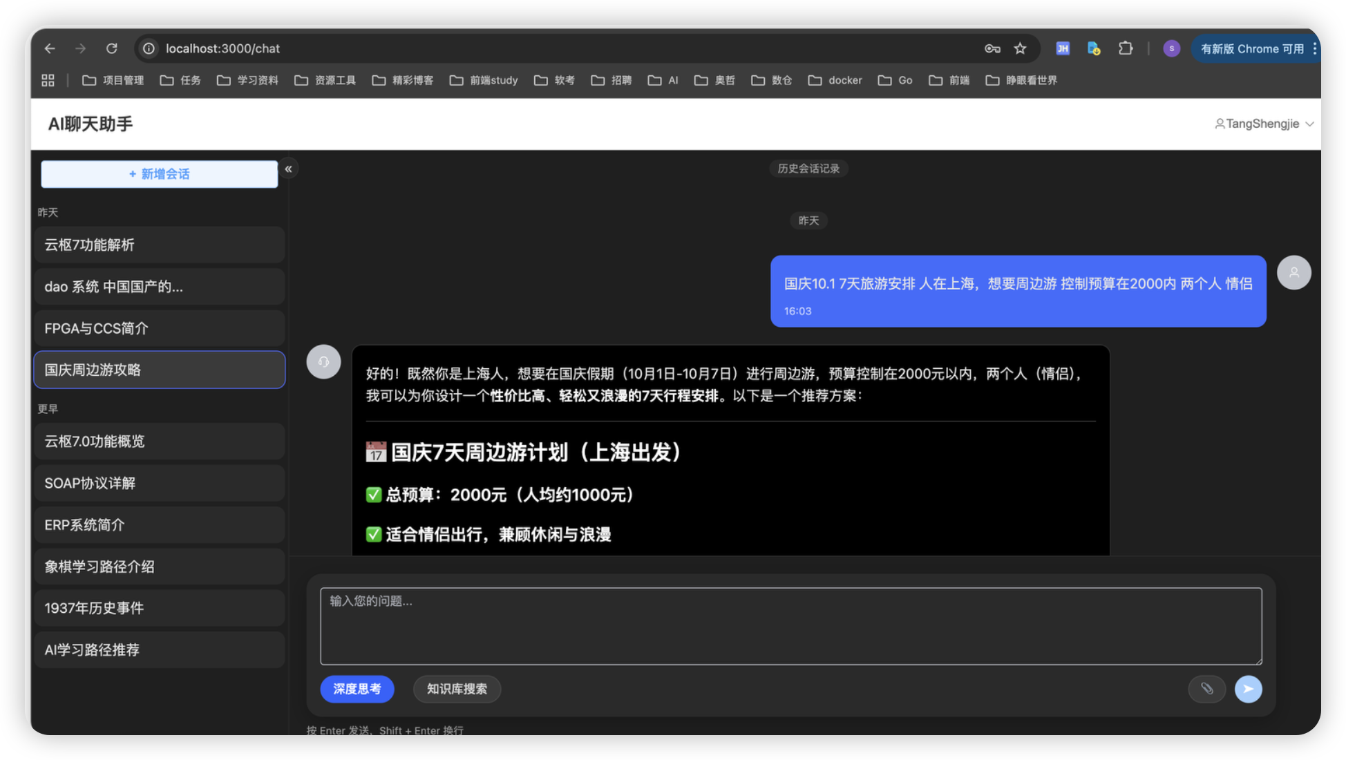Click the 历史会话记录 history label
The width and height of the screenshot is (1346, 760).
tap(808, 169)
